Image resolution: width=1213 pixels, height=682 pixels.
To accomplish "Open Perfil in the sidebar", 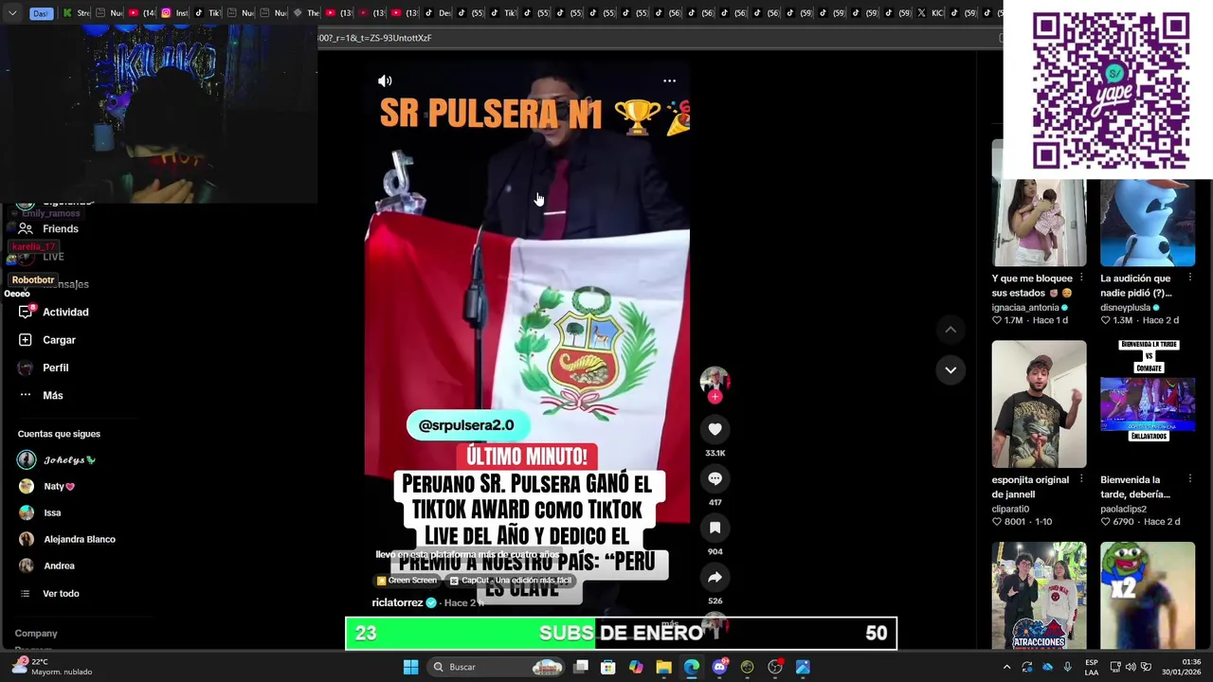I will (45, 368).
